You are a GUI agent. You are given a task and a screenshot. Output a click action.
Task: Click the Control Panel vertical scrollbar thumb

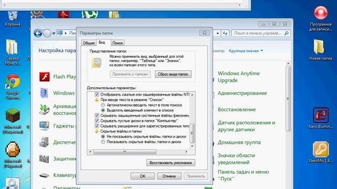pos(288,99)
